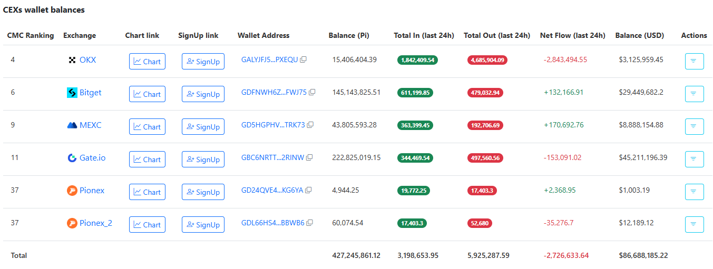Copy the Bitget wallet address icon

tap(312, 92)
